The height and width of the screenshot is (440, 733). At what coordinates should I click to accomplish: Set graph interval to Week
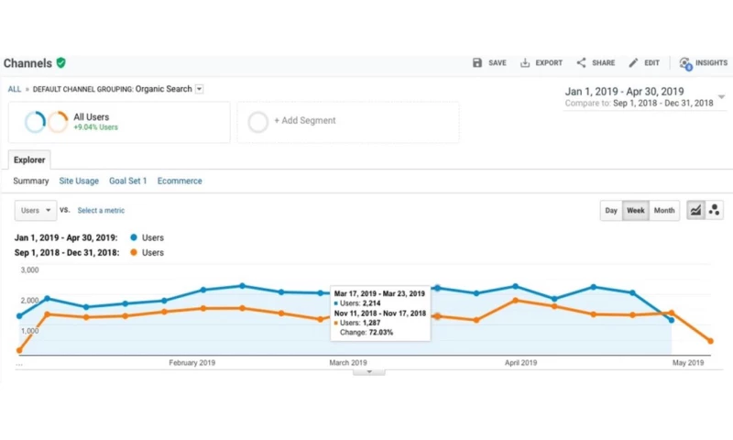pyautogui.click(x=635, y=211)
